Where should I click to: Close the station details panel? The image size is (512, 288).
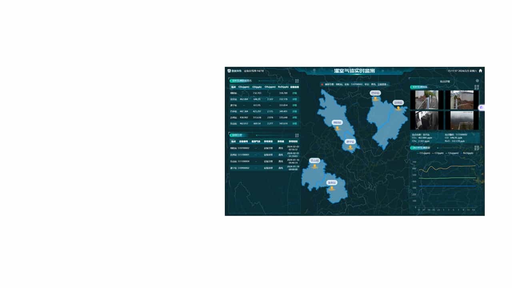point(477,81)
